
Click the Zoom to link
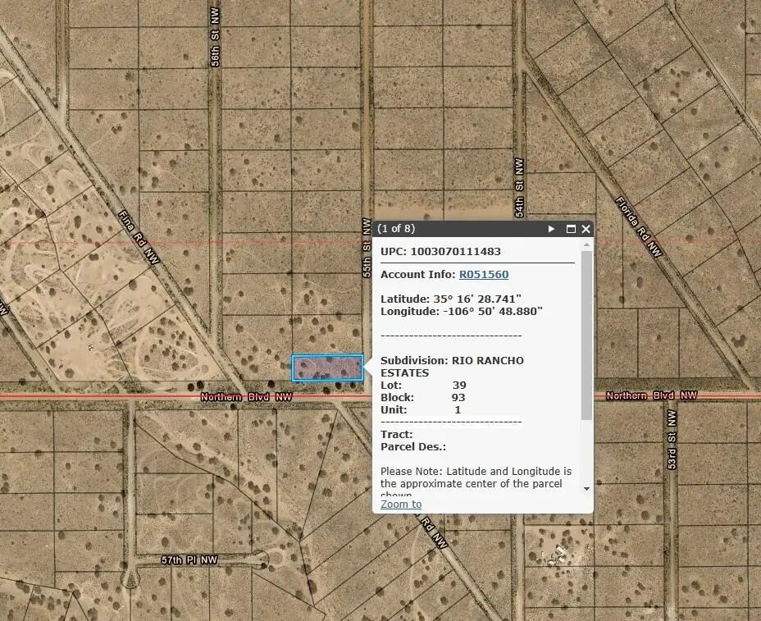[401, 504]
